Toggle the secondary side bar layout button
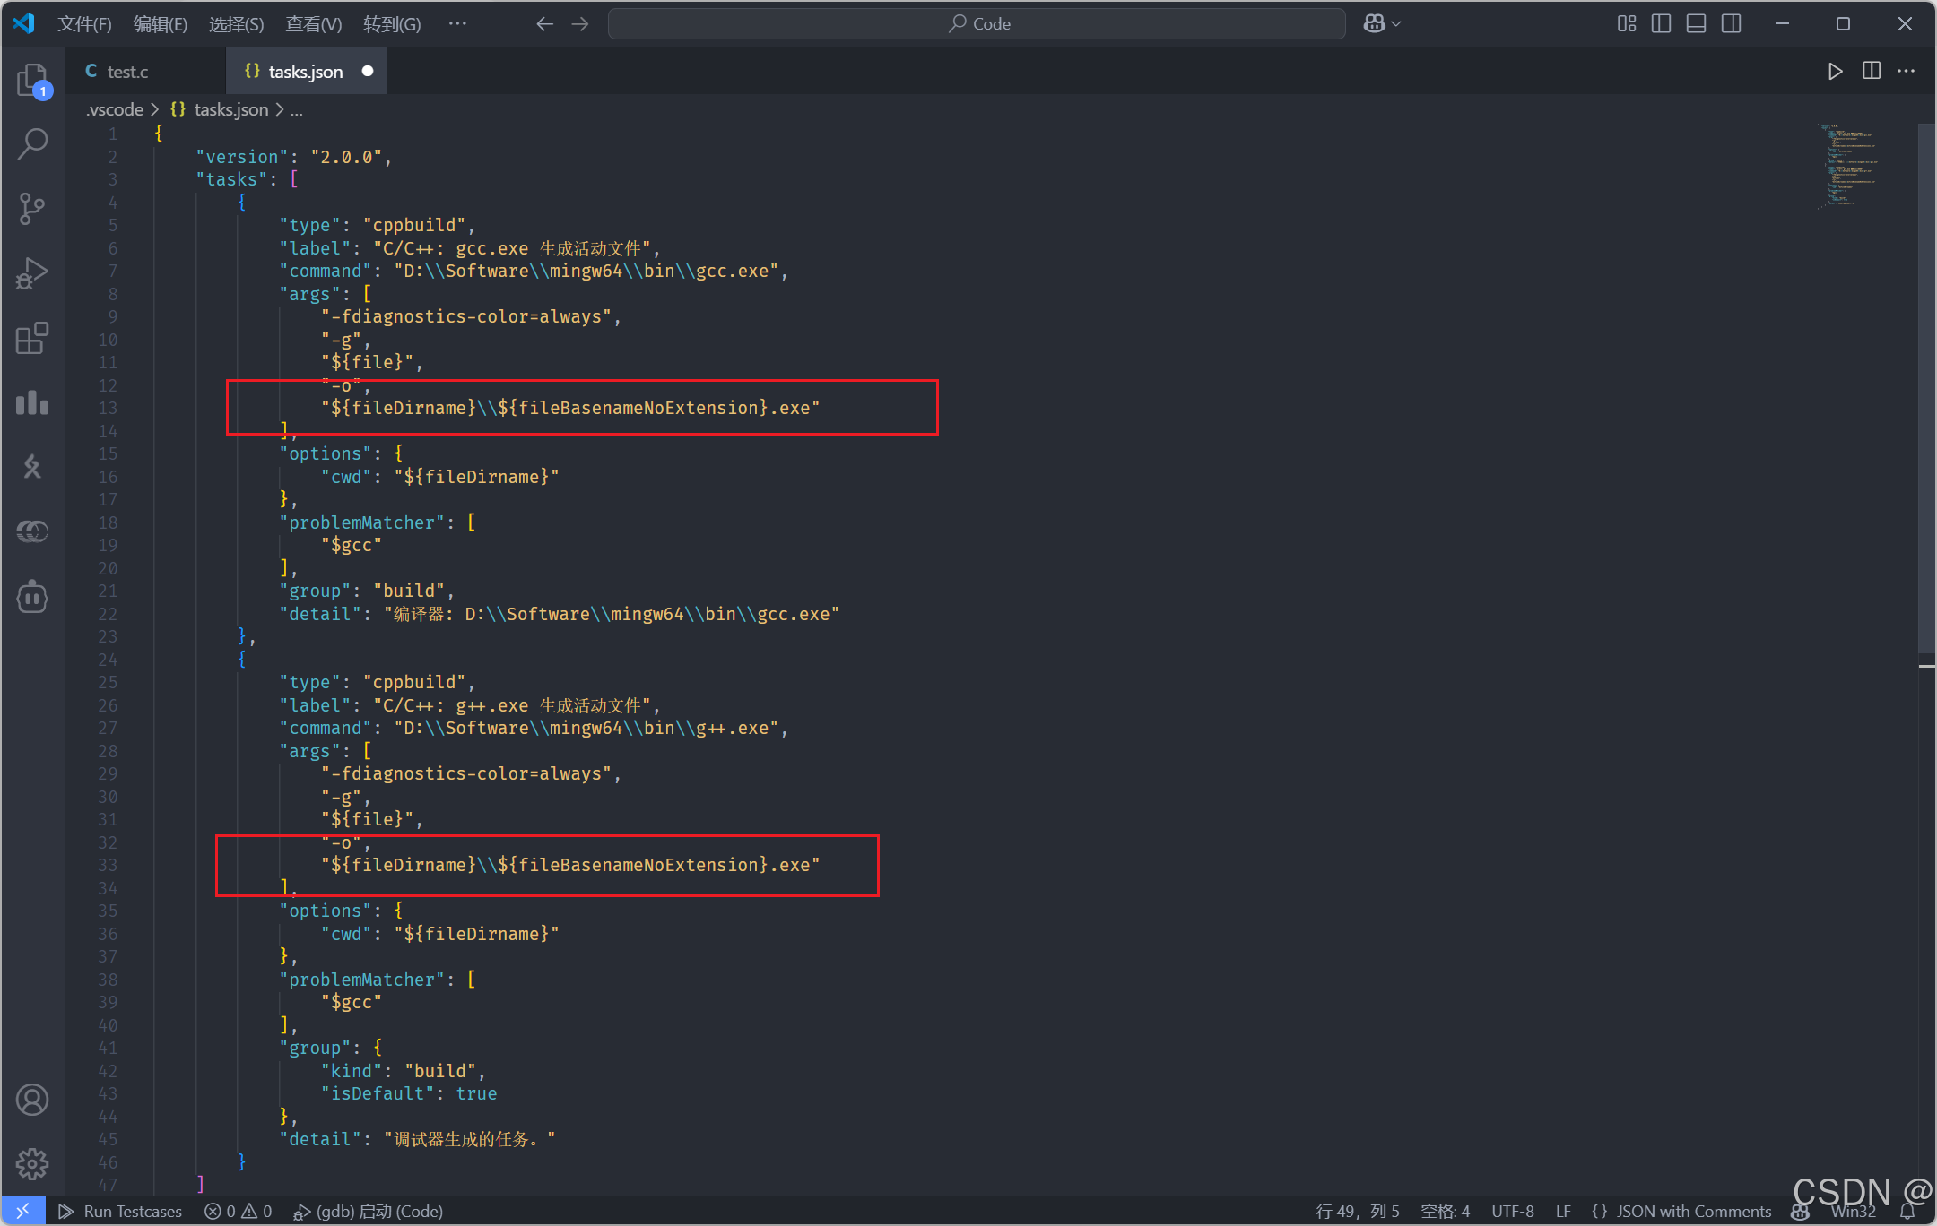The image size is (1937, 1226). click(x=1732, y=24)
